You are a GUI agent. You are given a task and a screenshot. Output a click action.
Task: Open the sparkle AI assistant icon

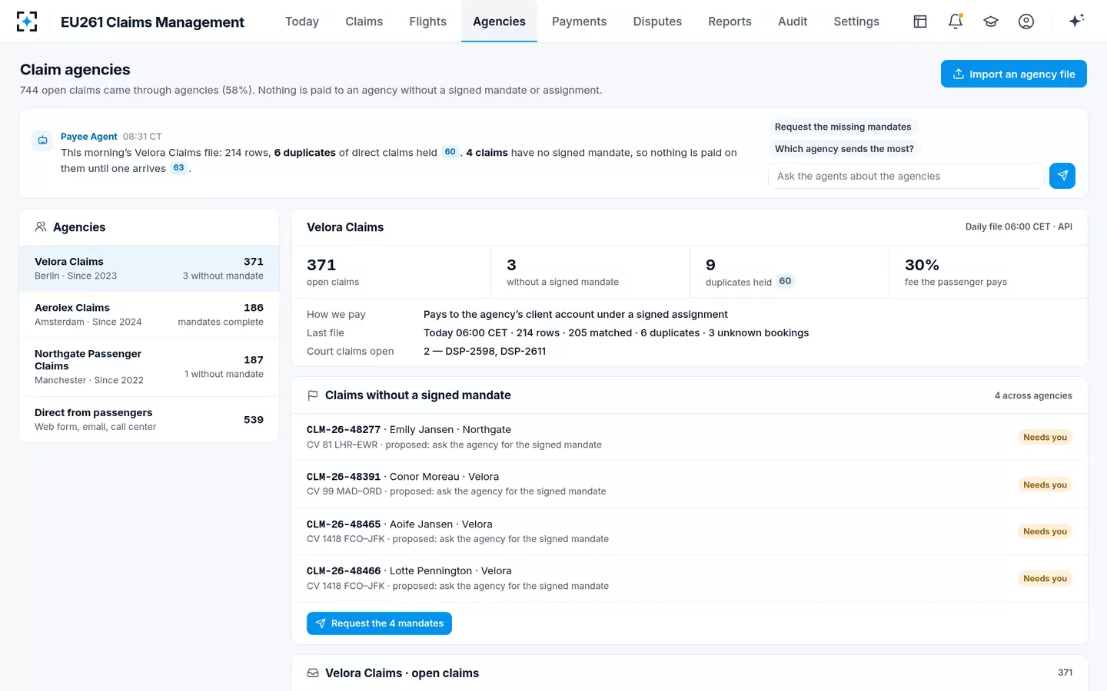click(x=1076, y=21)
